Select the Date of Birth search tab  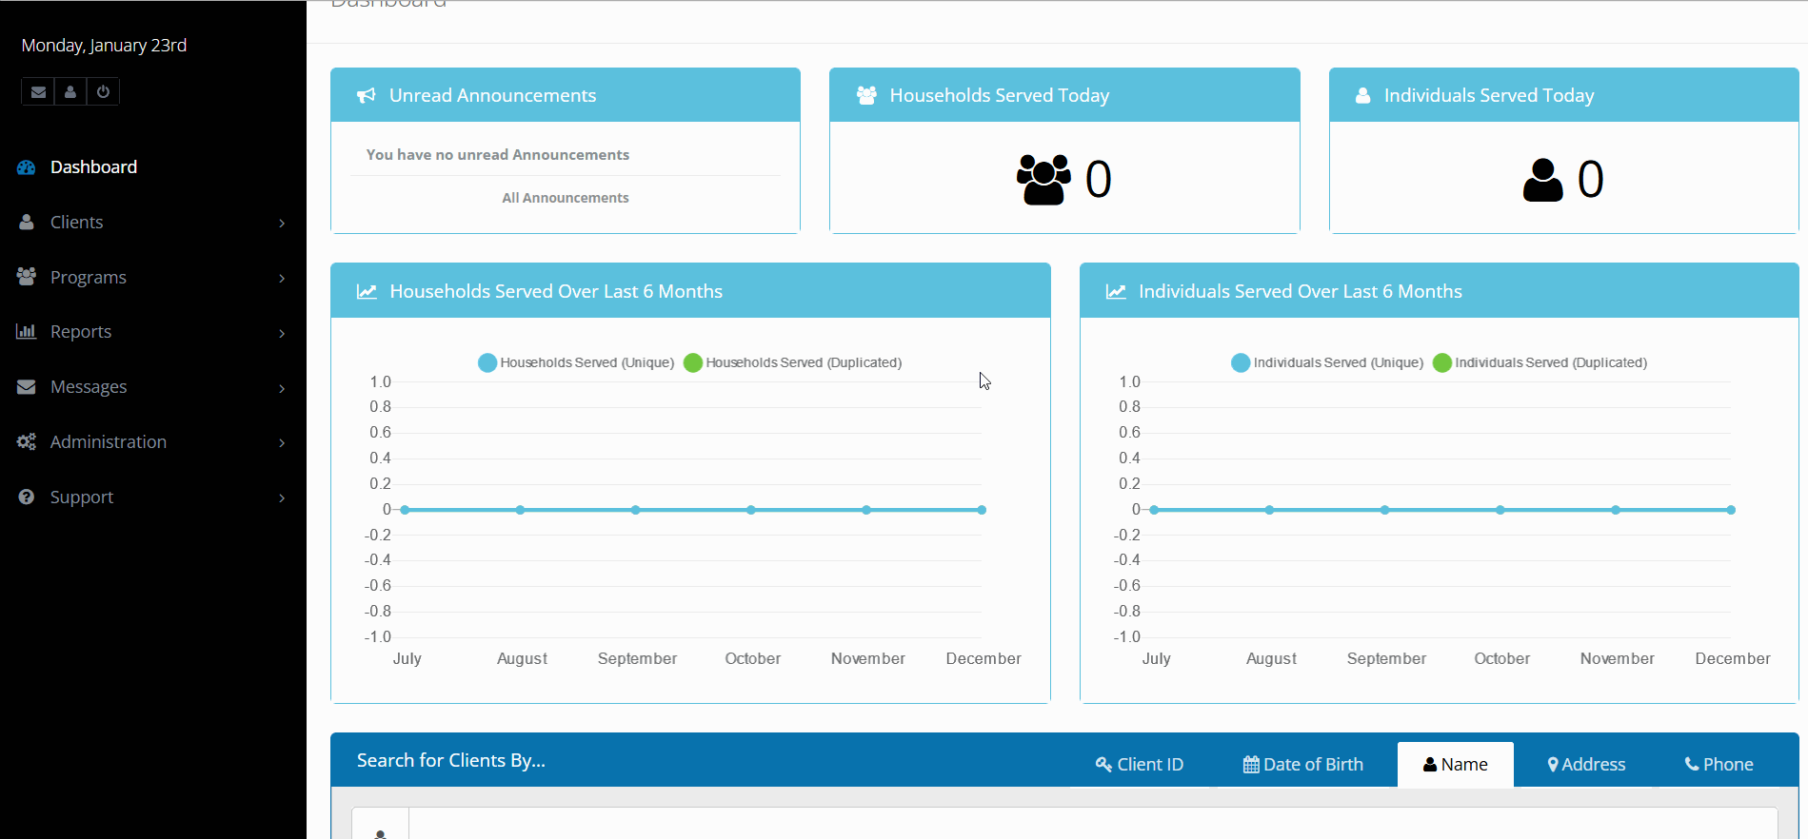pos(1303,765)
